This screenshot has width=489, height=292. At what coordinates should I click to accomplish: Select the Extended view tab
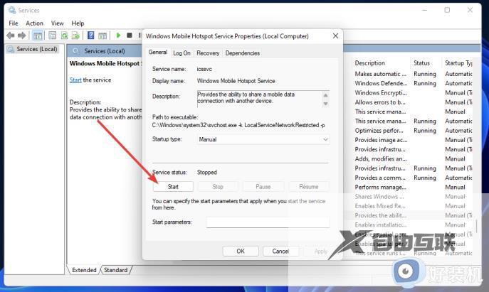click(x=84, y=270)
